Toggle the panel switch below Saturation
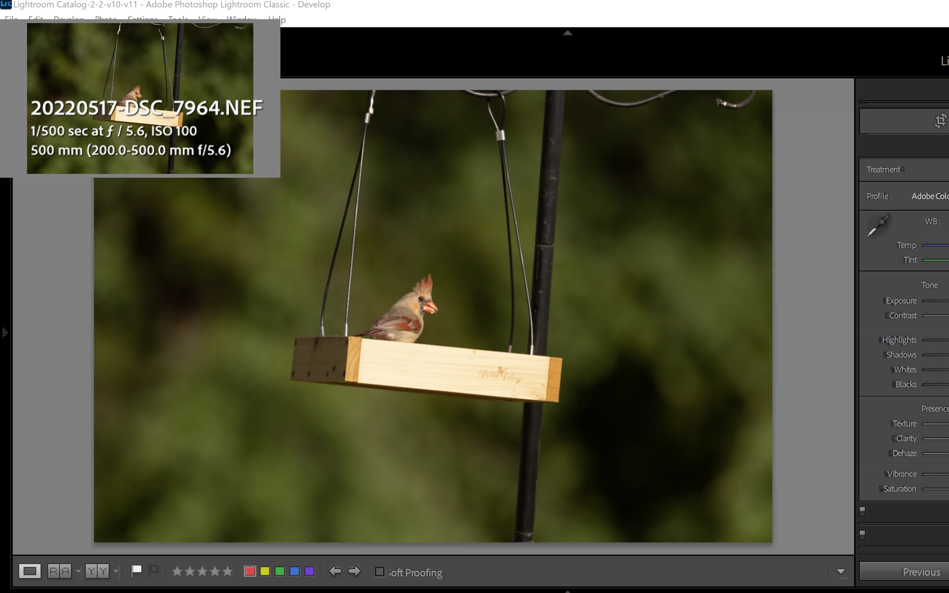Image resolution: width=949 pixels, height=593 pixels. point(862,512)
